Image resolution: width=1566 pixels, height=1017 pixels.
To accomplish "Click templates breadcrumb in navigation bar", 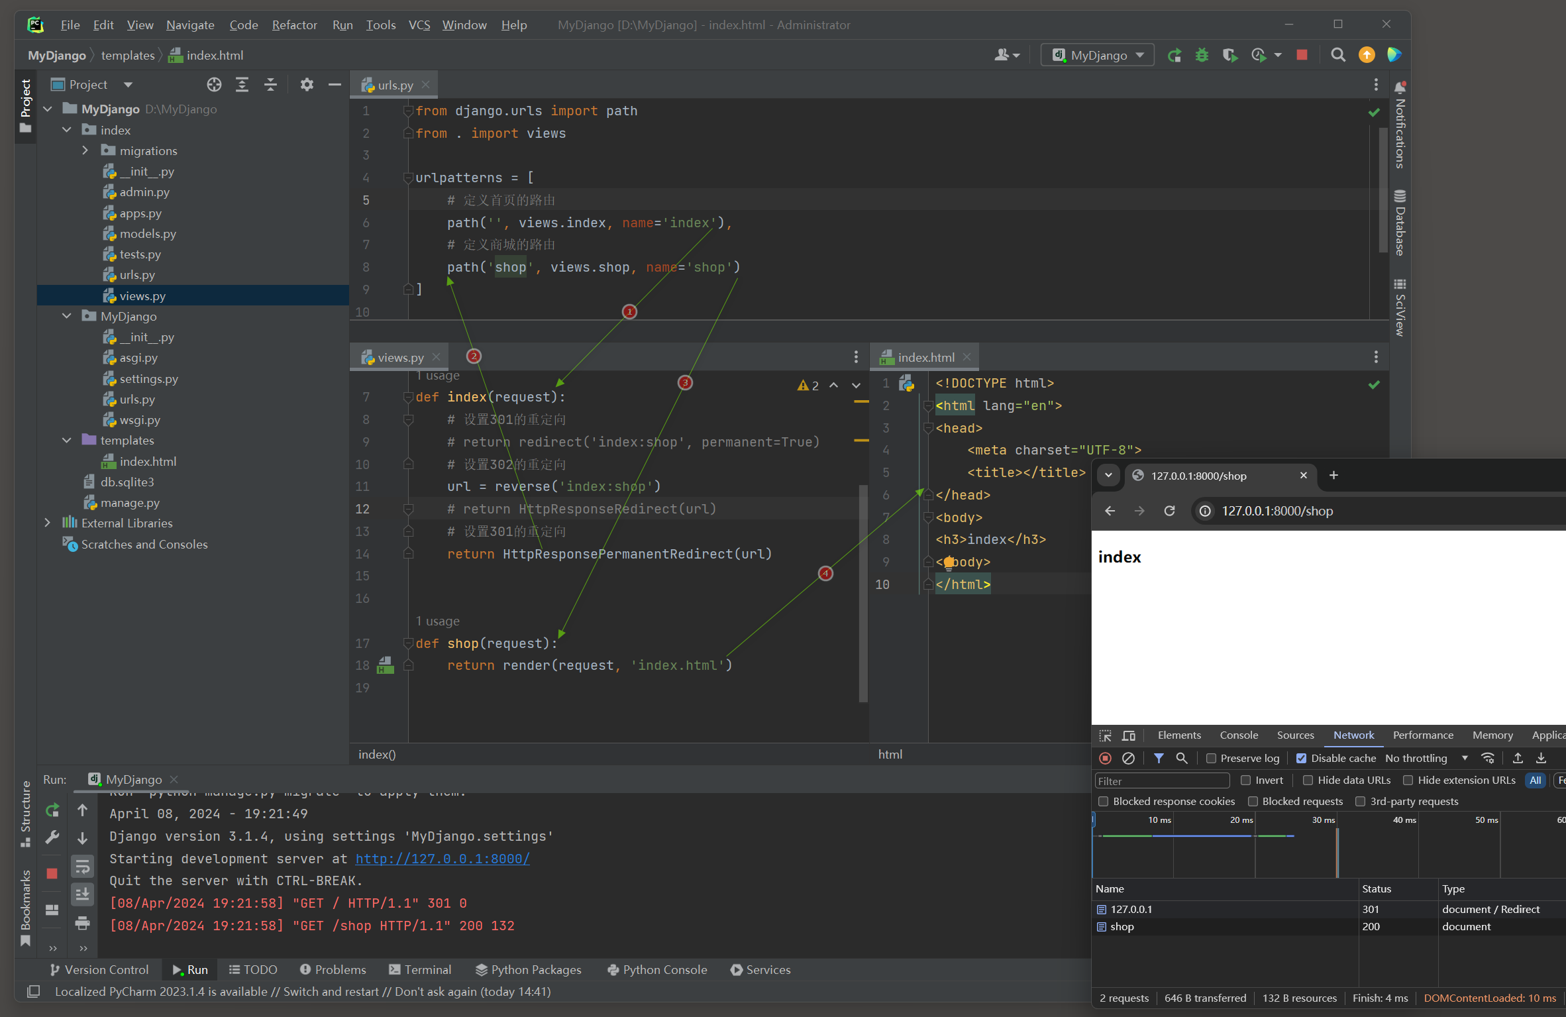I will click(x=128, y=55).
